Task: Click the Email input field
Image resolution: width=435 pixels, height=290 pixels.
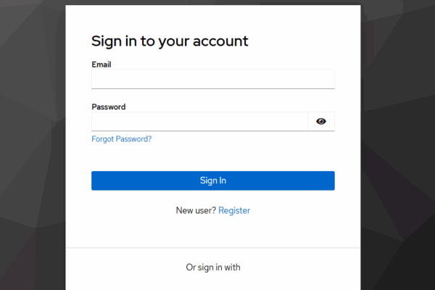Action: point(212,79)
